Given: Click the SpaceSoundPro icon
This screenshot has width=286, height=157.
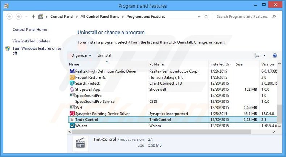Looking at the screenshot, I should coord(72,95).
